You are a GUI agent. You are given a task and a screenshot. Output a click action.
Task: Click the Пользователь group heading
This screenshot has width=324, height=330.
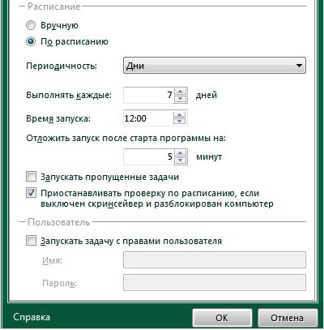click(x=58, y=222)
